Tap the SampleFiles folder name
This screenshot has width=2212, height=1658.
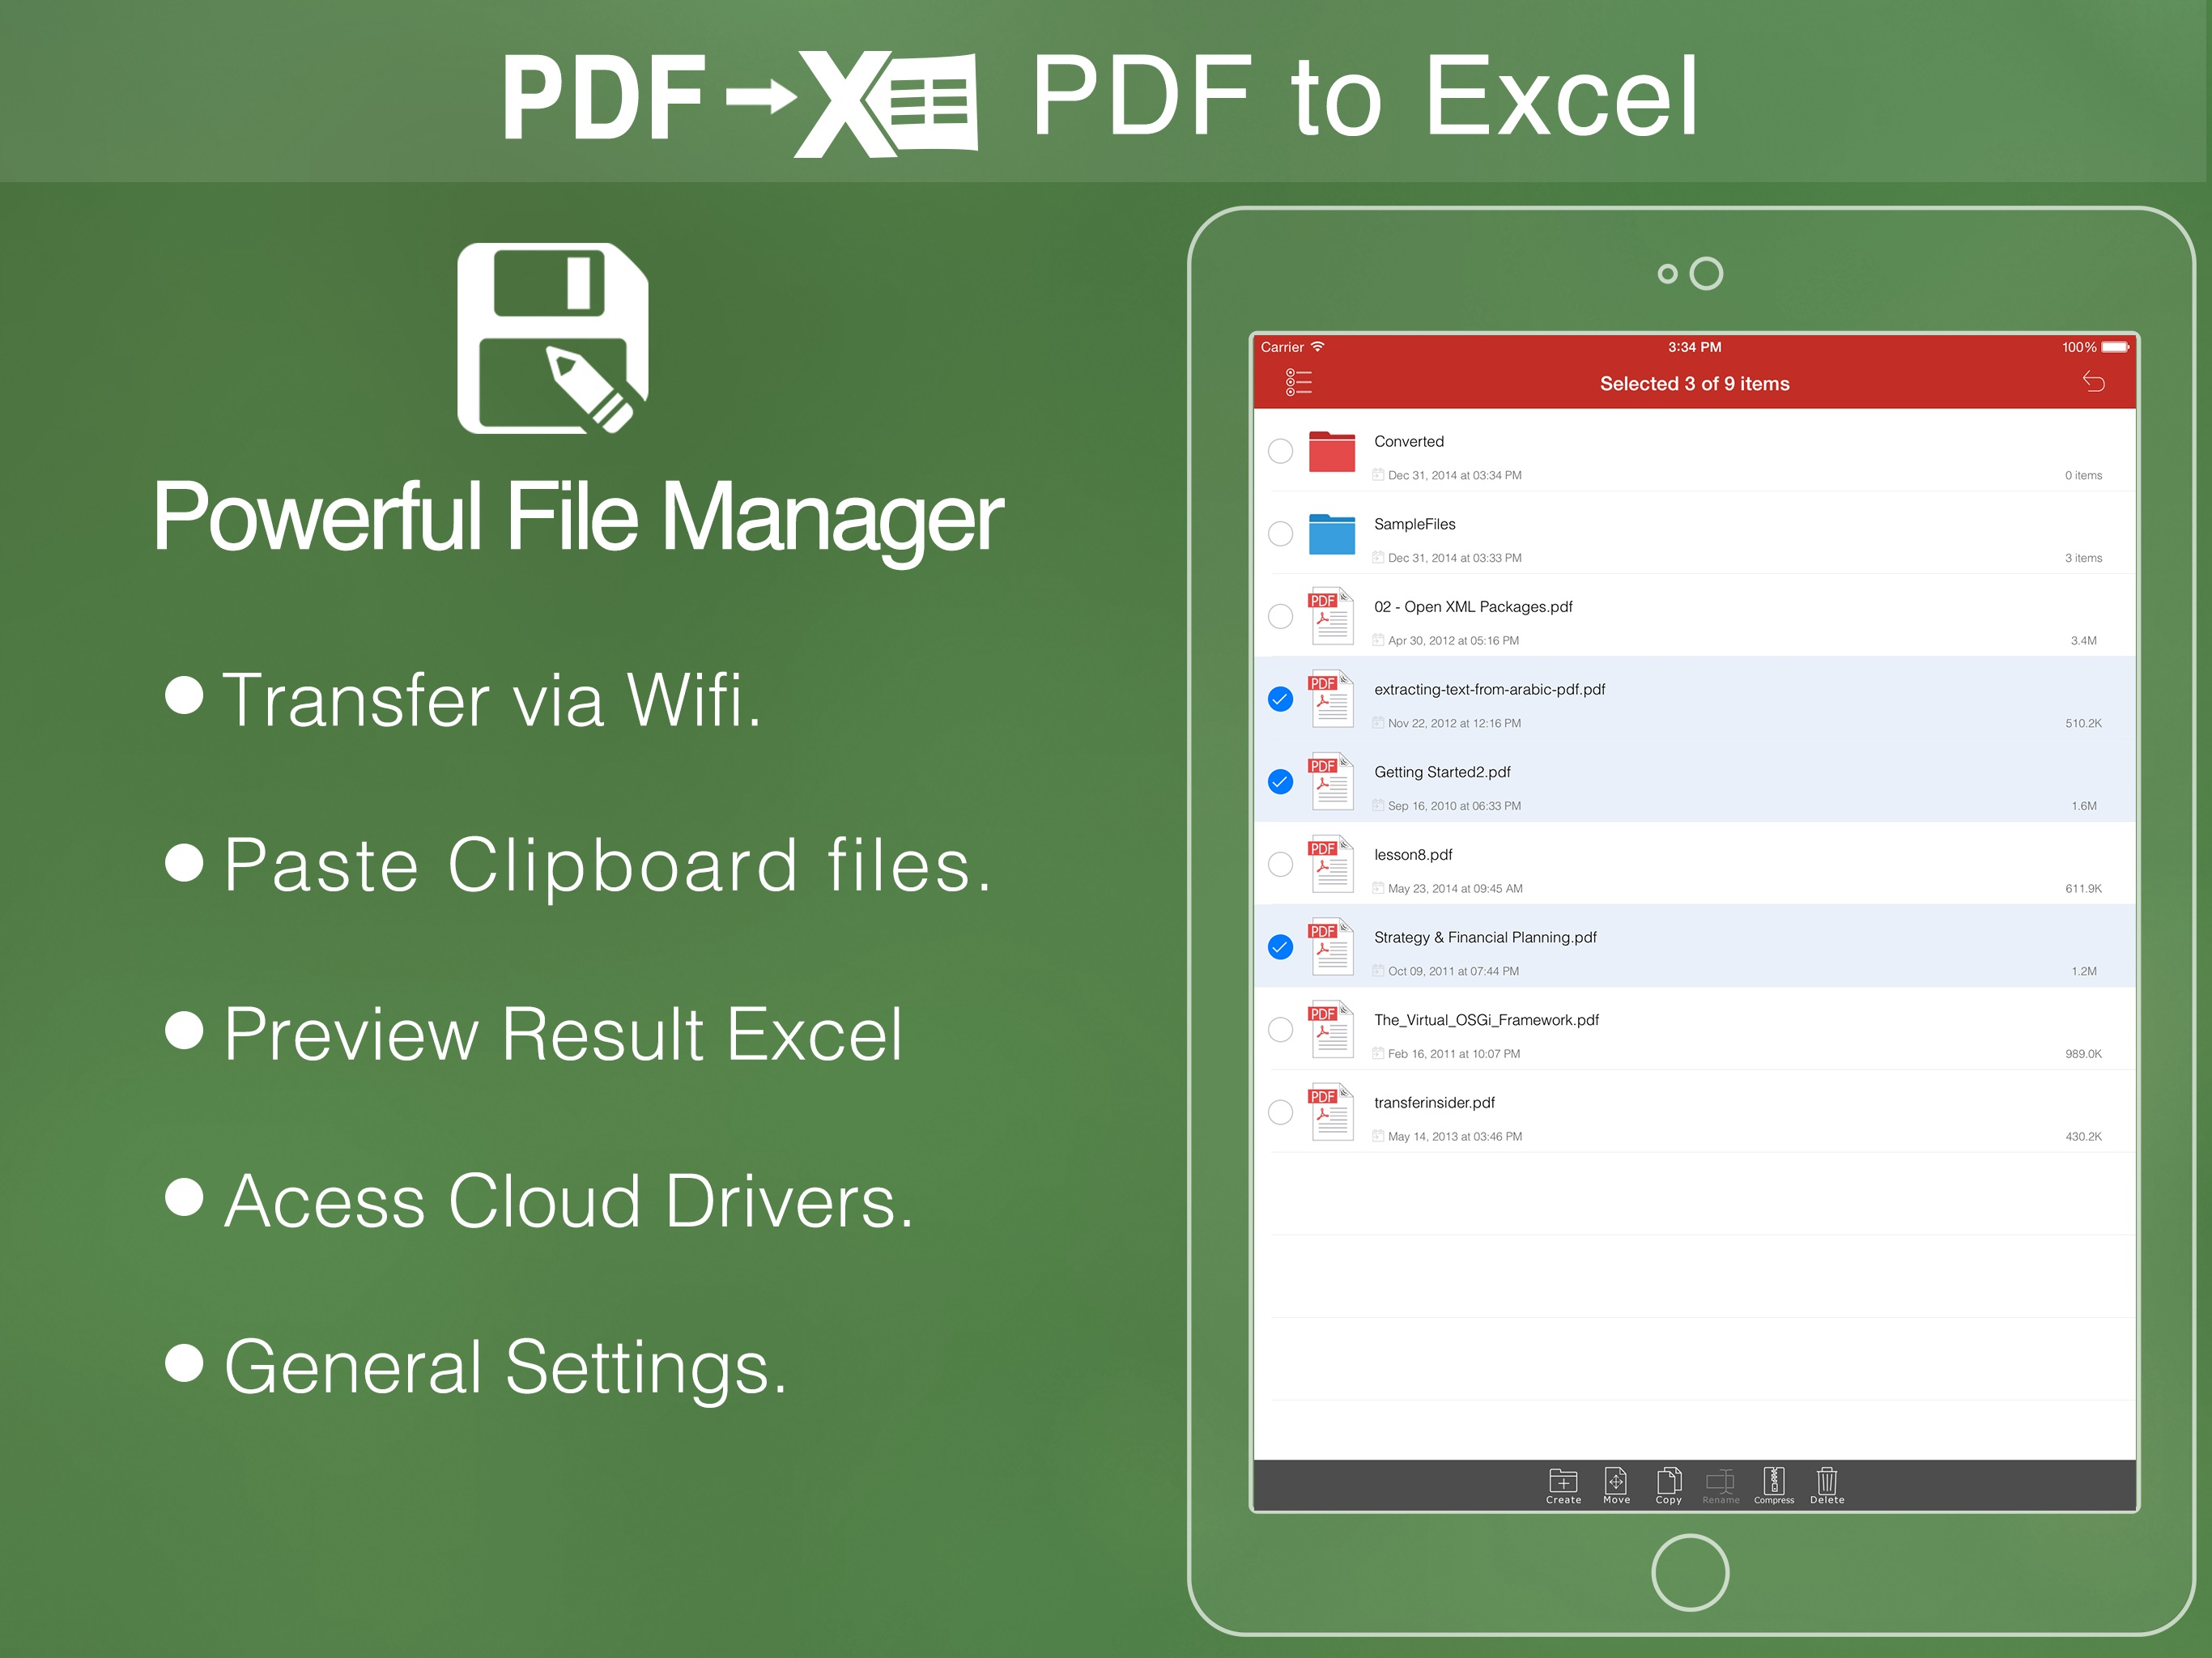1414,524
